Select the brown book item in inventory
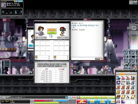This screenshot has height=104, width=138. pyautogui.click(x=118, y=97)
